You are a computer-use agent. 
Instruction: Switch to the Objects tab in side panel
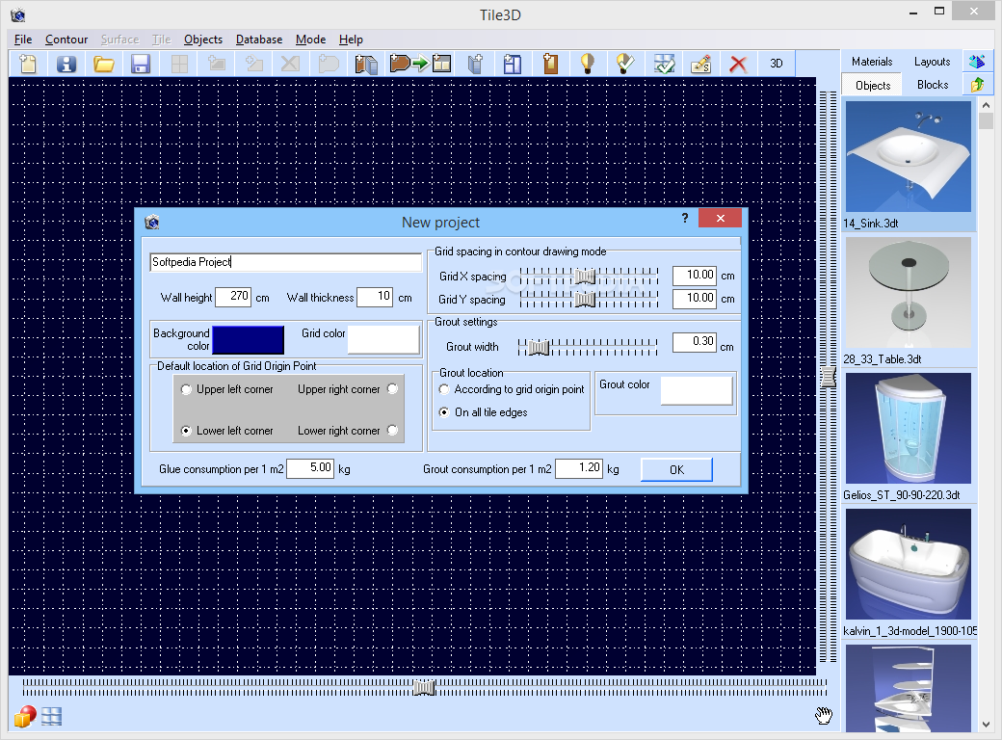click(873, 85)
